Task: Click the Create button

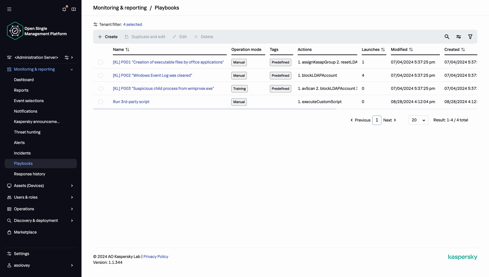Action: 108,37
